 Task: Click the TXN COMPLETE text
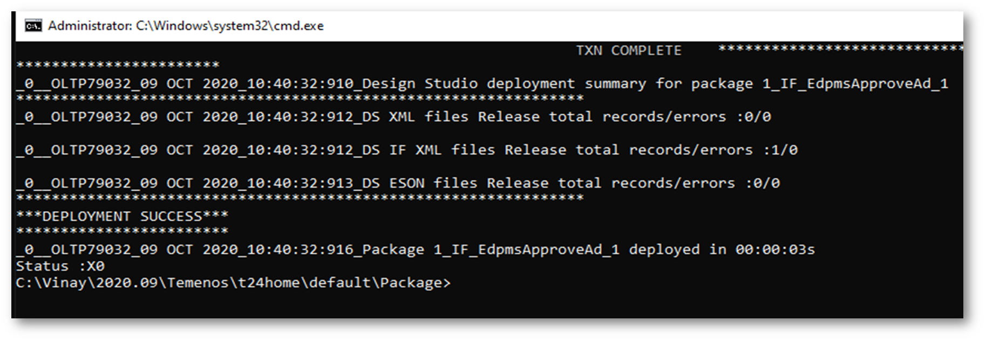click(628, 51)
